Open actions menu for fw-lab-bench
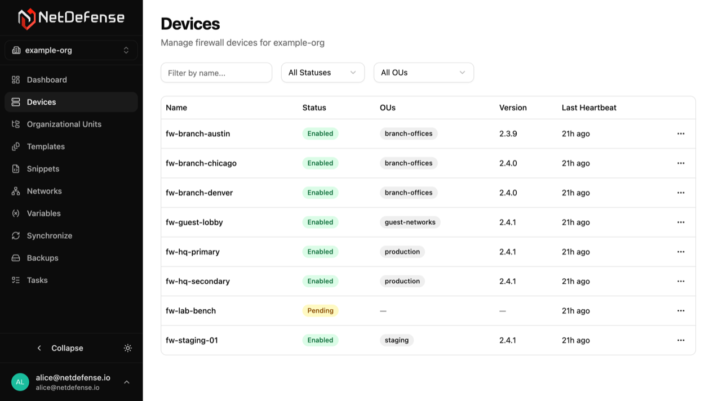Screen dimensions: 714x401 (x=681, y=310)
